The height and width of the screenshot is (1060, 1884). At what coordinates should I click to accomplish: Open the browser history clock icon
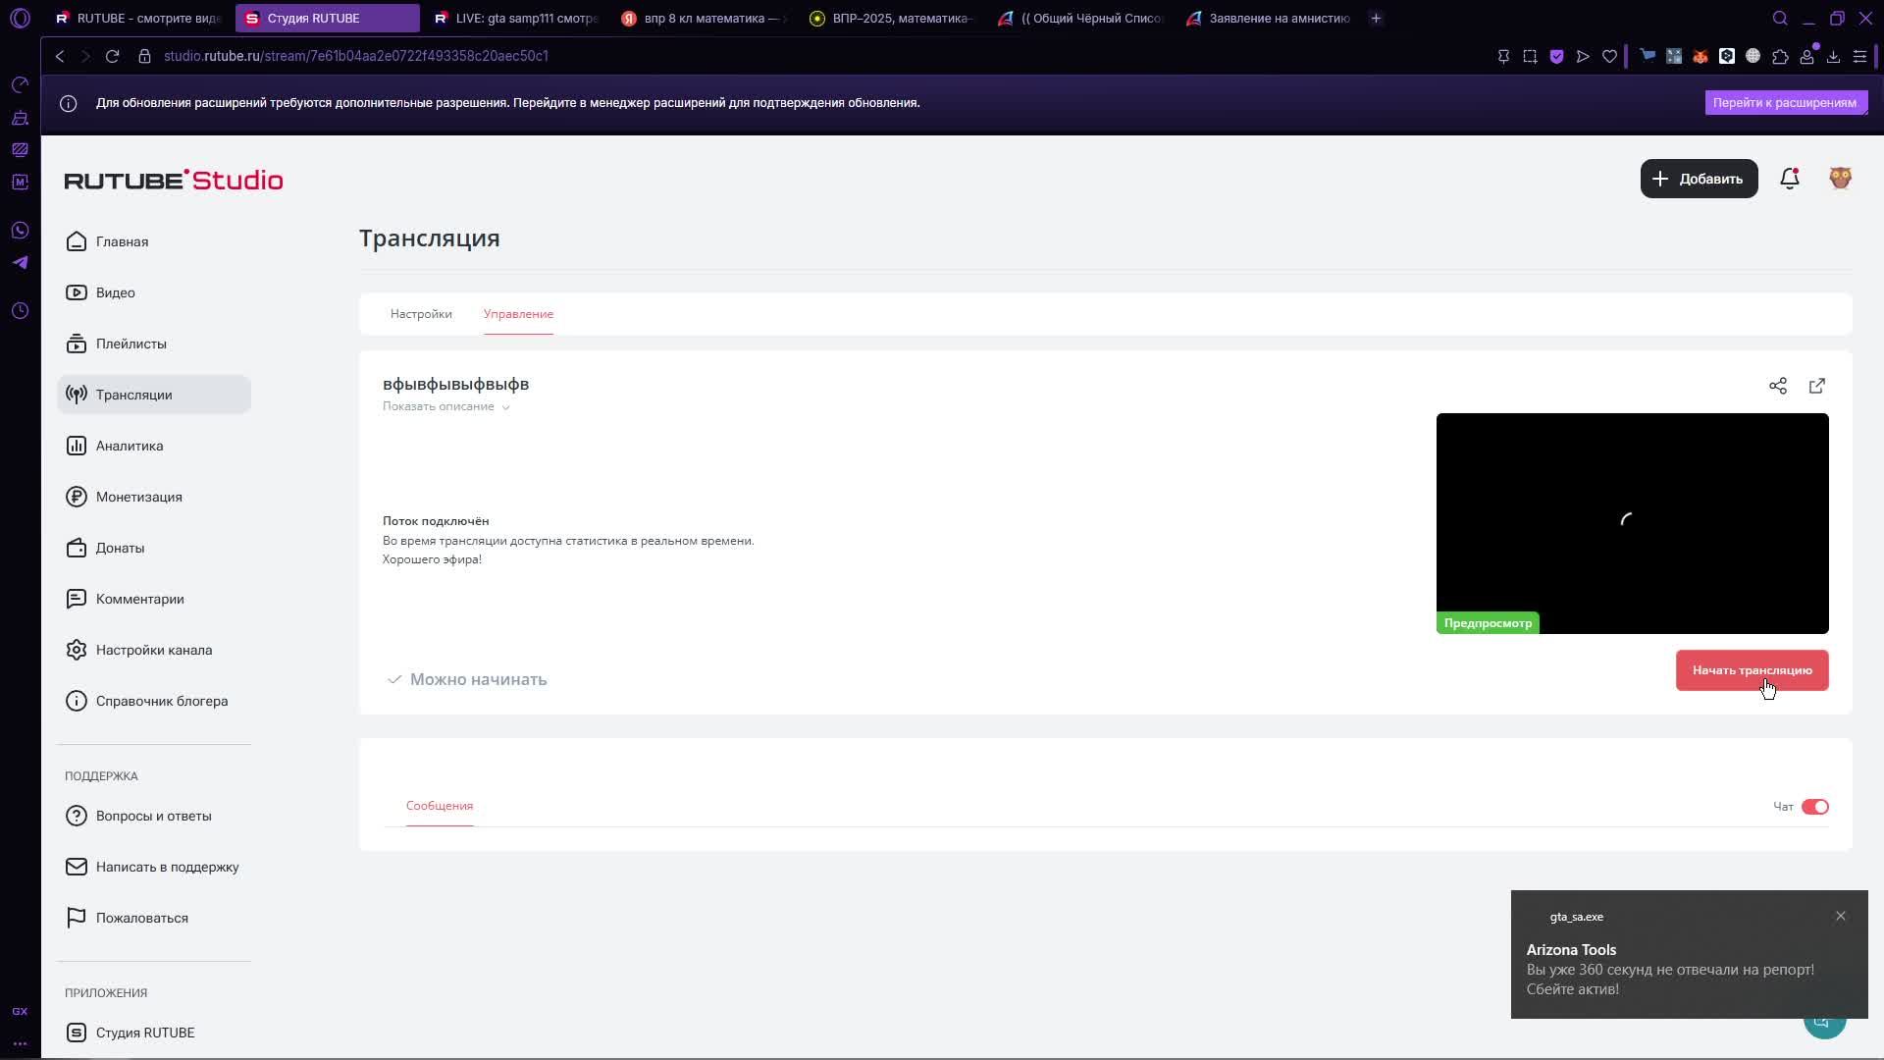[x=20, y=311]
